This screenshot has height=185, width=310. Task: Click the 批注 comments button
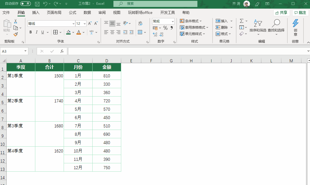[300, 13]
